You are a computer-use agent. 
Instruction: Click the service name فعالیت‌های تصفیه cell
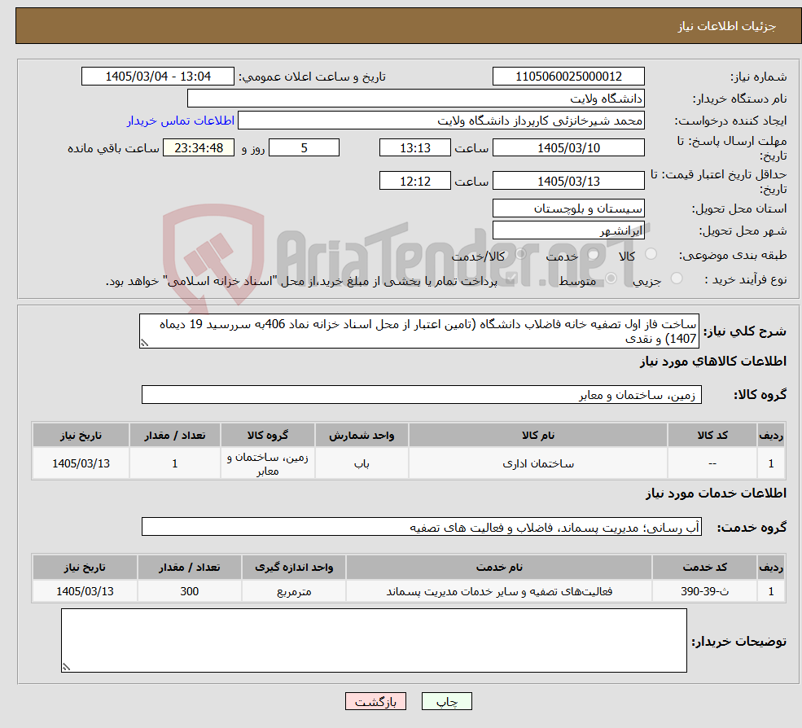click(499, 591)
